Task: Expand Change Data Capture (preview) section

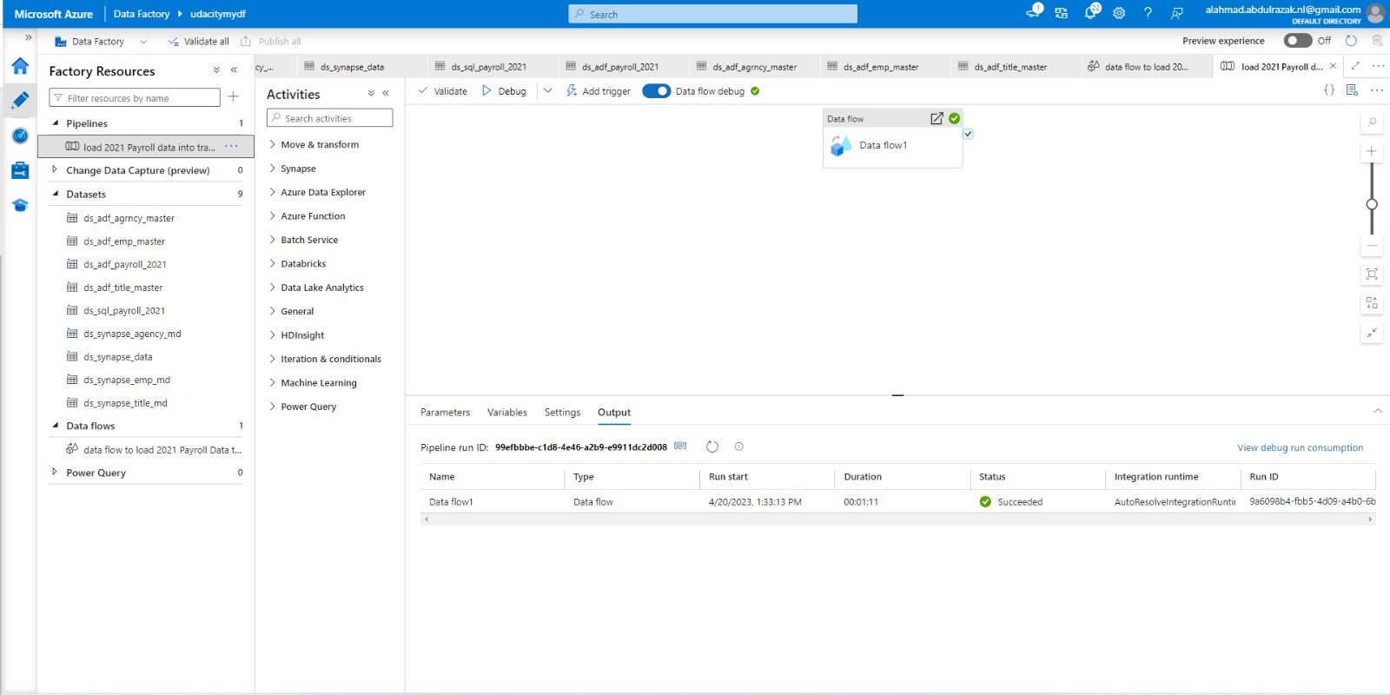Action: [x=55, y=170]
